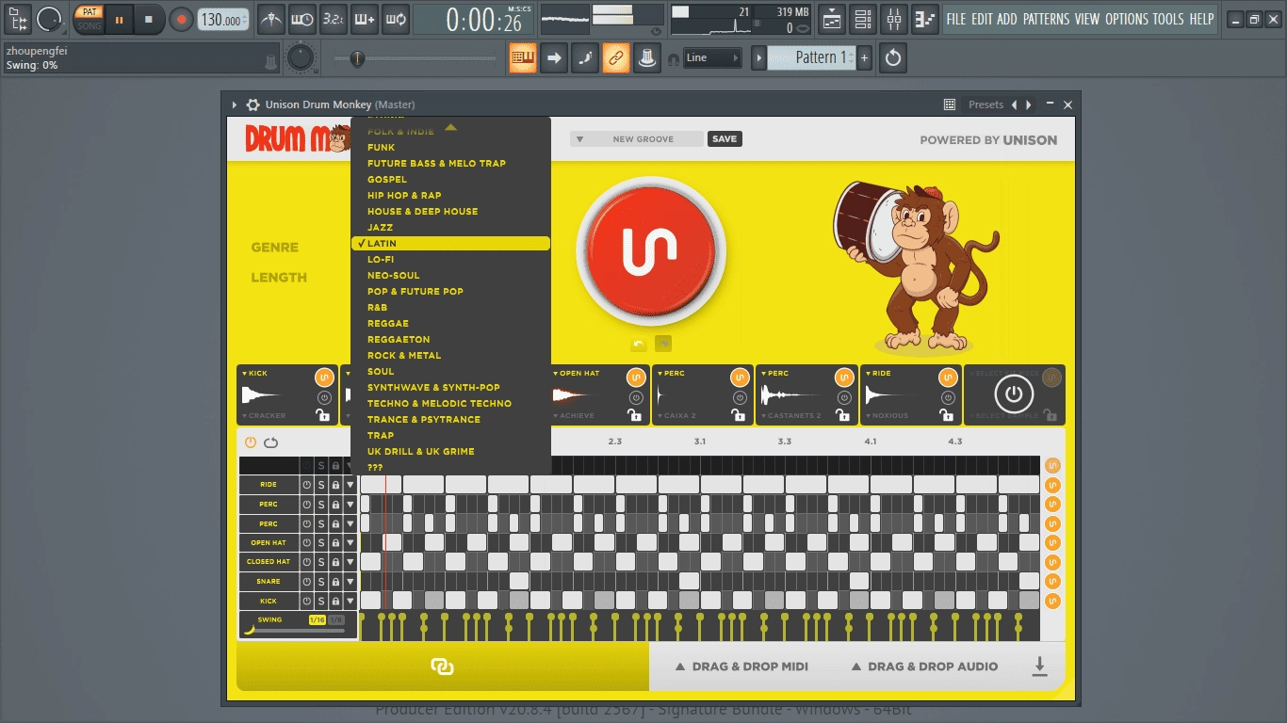
Task: Click the FL Studio record button
Action: coord(181,19)
